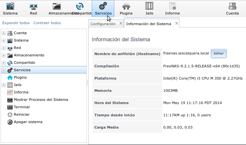Click the Apagar sistema power icon

(10, 122)
